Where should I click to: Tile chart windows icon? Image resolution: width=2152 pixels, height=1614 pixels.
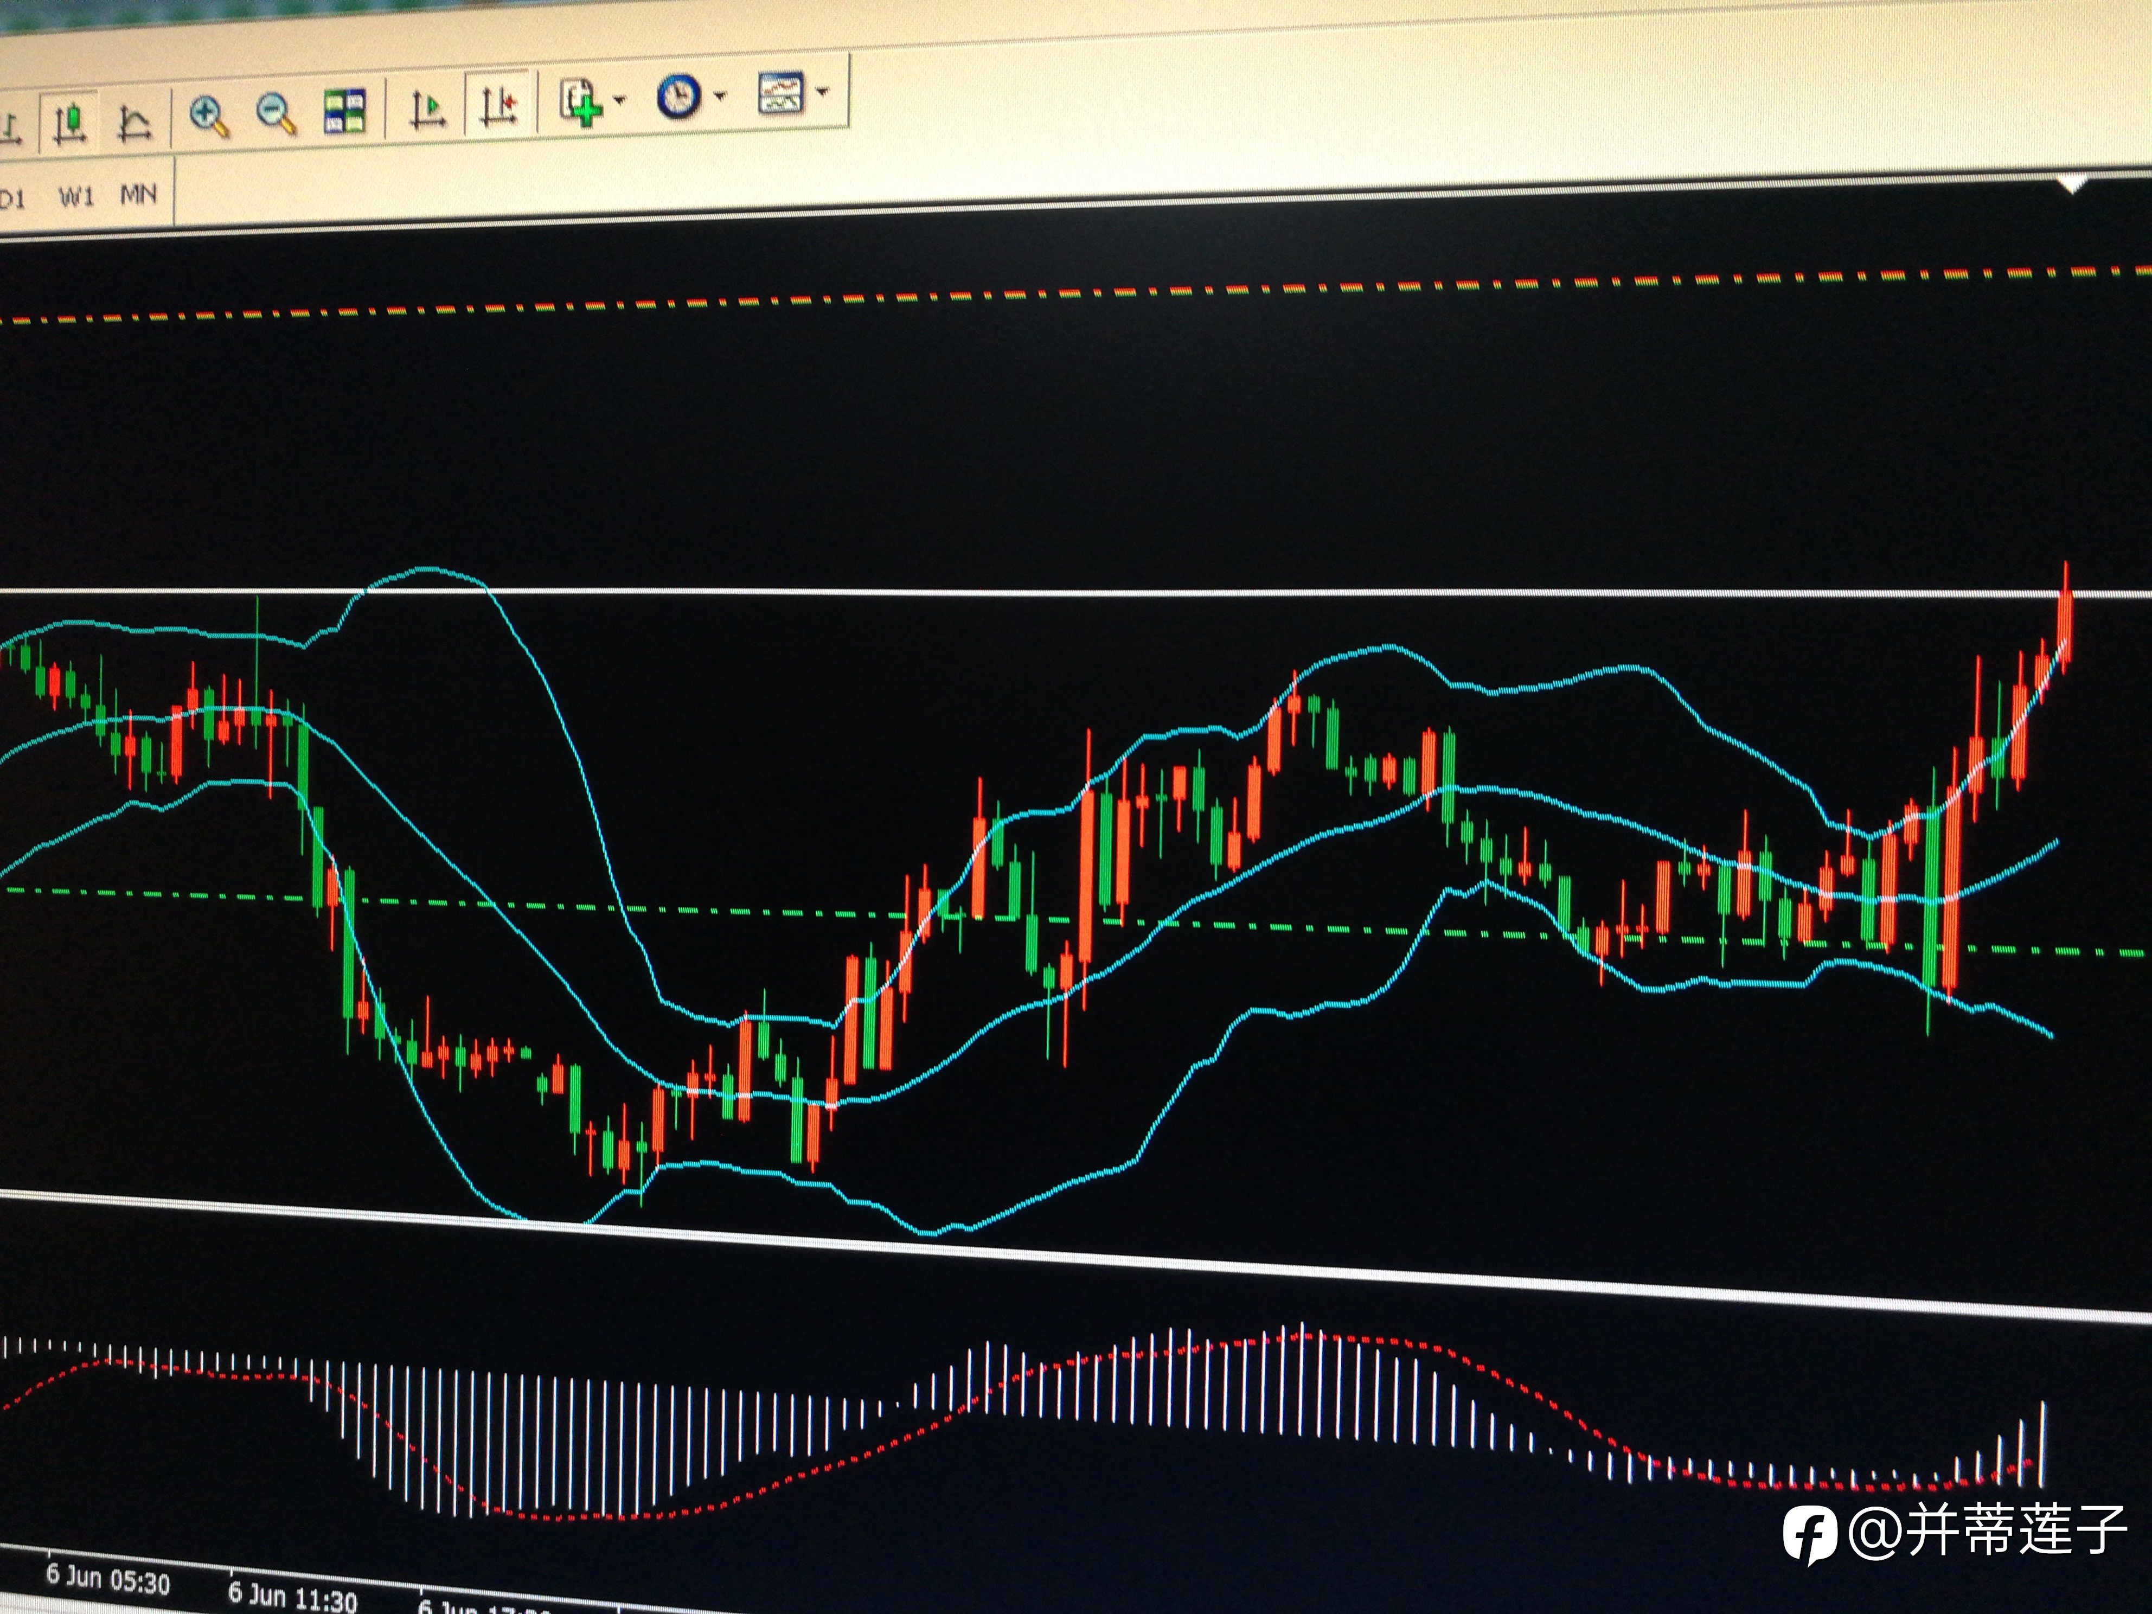tap(344, 112)
